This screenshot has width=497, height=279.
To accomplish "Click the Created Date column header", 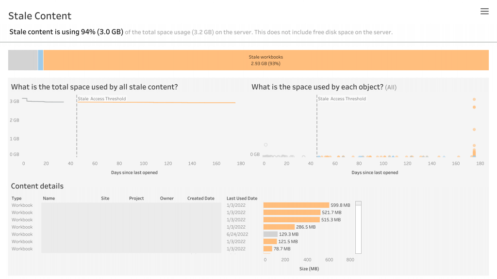I will point(200,199).
